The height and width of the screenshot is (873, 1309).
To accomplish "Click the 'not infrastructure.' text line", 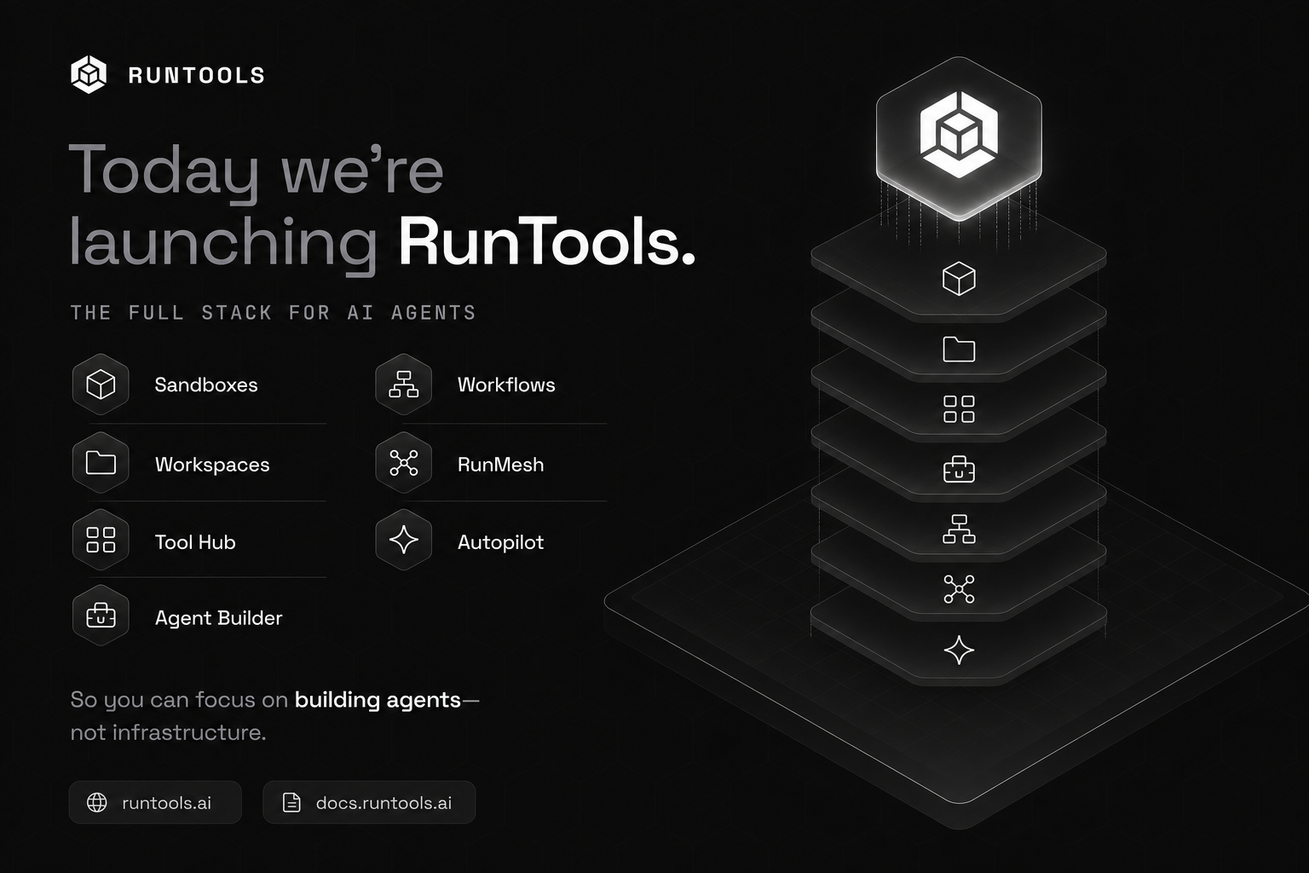I will pos(168,732).
